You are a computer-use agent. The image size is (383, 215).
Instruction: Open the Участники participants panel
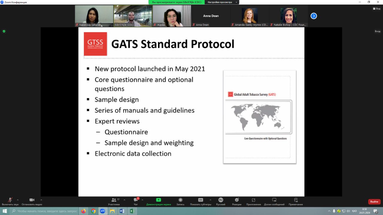[114, 200]
